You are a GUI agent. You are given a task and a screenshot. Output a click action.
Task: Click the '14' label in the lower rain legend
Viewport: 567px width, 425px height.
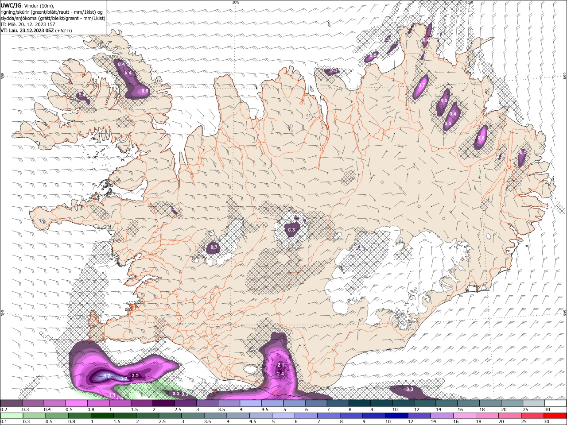434,421
